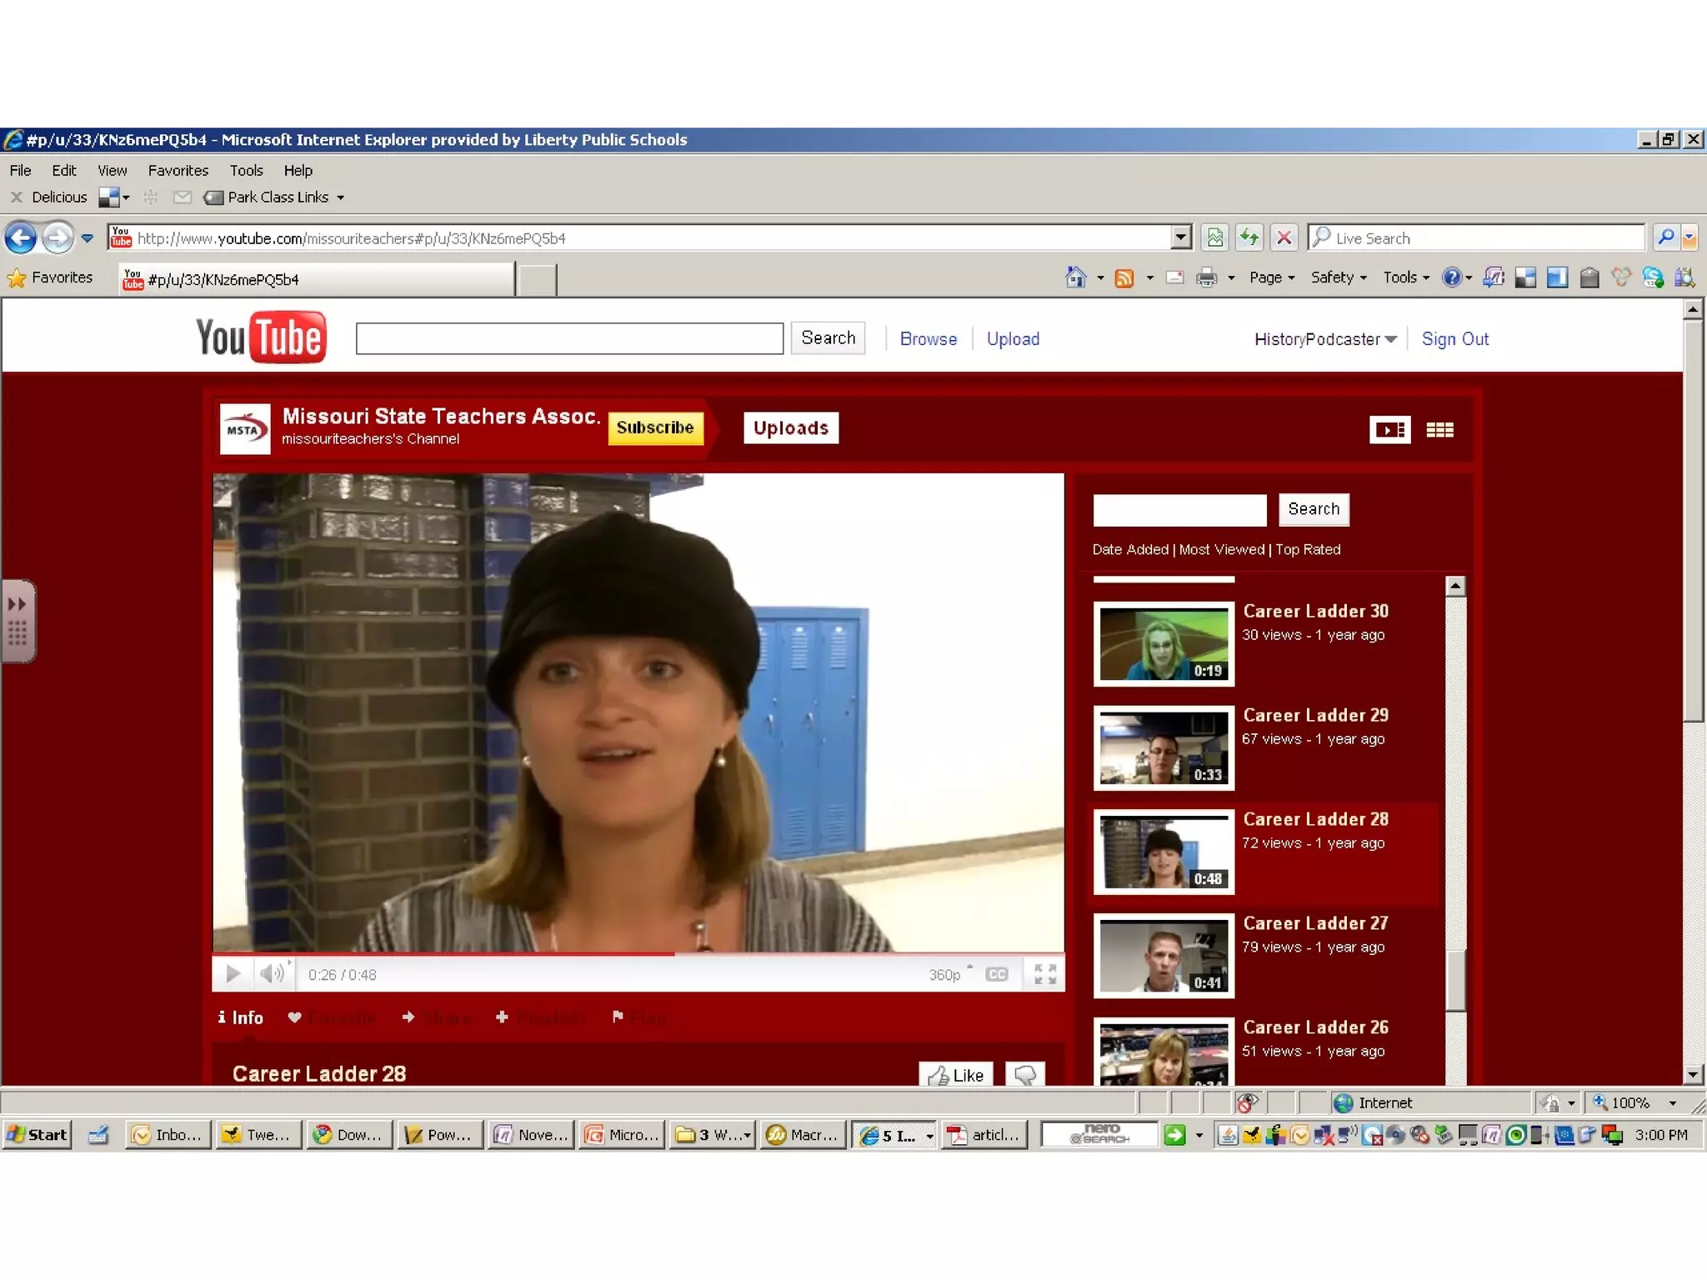Switch to grid view icon
Viewport: 1707px width, 1280px height.
coord(1439,430)
